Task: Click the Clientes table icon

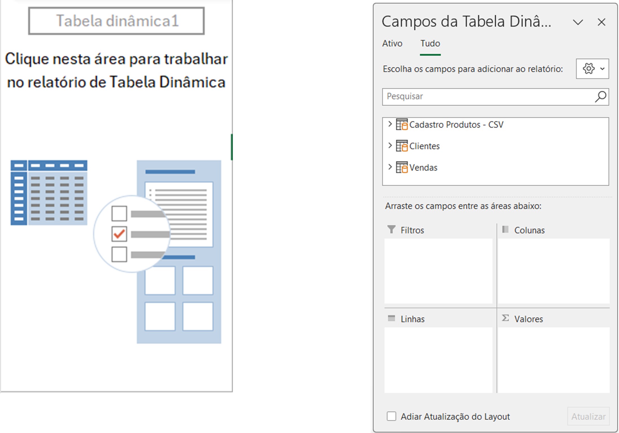Action: [401, 146]
